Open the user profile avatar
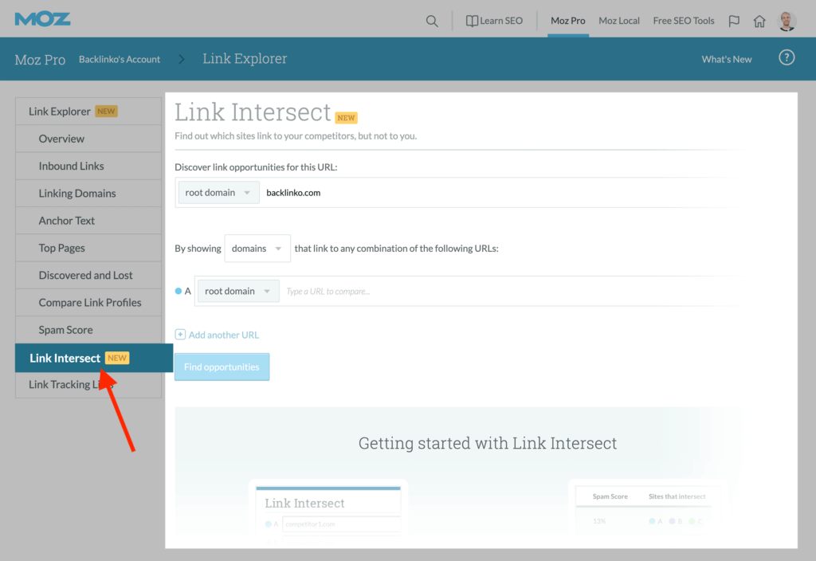This screenshot has height=561, width=816. point(787,22)
